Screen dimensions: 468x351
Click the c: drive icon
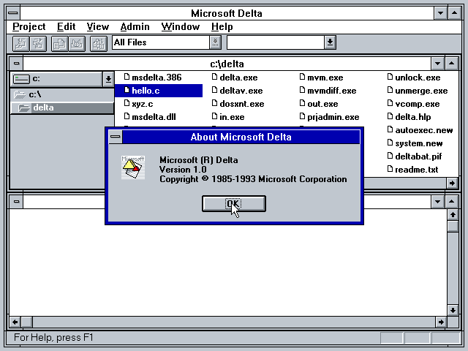(21, 79)
